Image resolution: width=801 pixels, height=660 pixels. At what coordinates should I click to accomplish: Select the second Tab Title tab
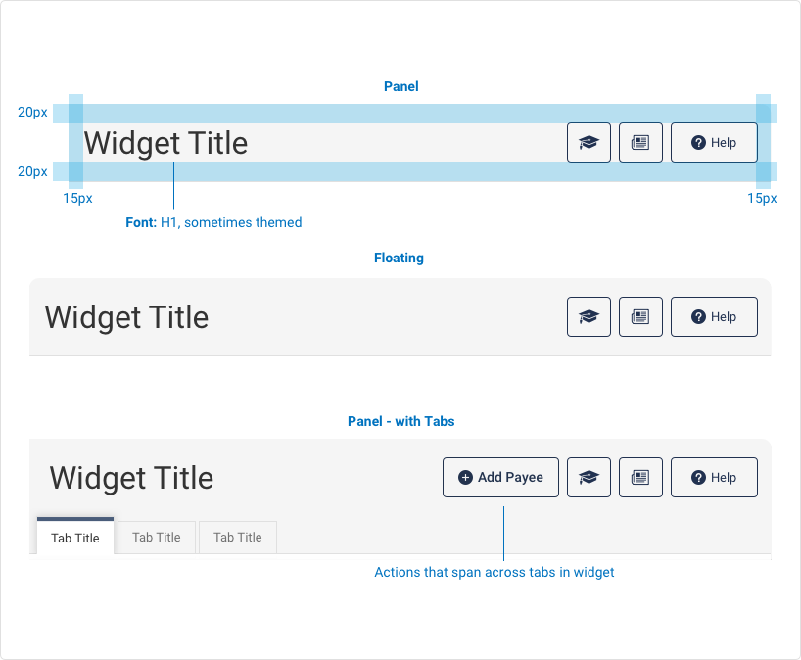pyautogui.click(x=157, y=537)
